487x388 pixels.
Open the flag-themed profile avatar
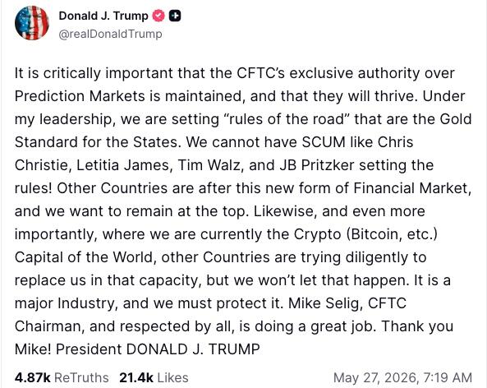(32, 23)
